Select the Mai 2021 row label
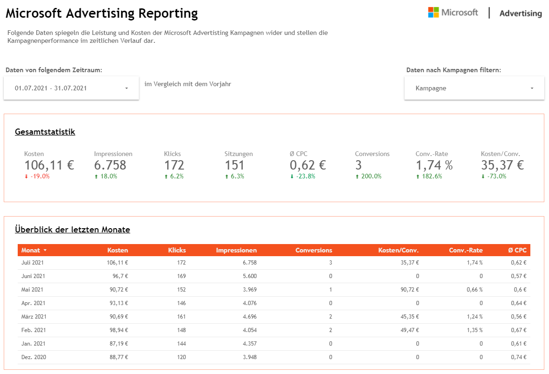This screenshot has width=549, height=374. point(32,290)
